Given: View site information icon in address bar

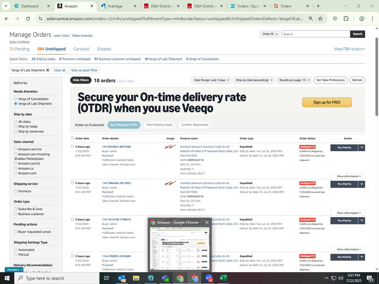Looking at the screenshot, I should pos(41,19).
